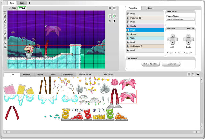Click the START position marker tool

(x=5, y=47)
